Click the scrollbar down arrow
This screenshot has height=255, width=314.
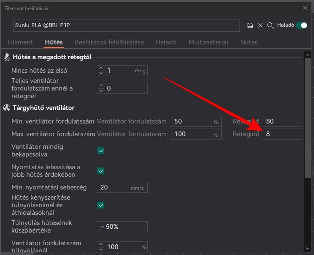pos(308,249)
